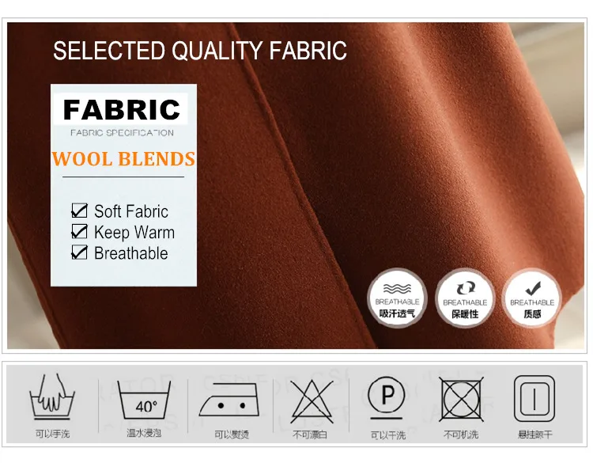593x463 pixels.
Task: Click the orange WOOL BLENDS text
Action: [123, 159]
